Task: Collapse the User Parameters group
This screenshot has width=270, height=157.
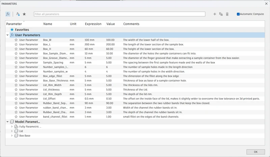Action: pos(7,35)
